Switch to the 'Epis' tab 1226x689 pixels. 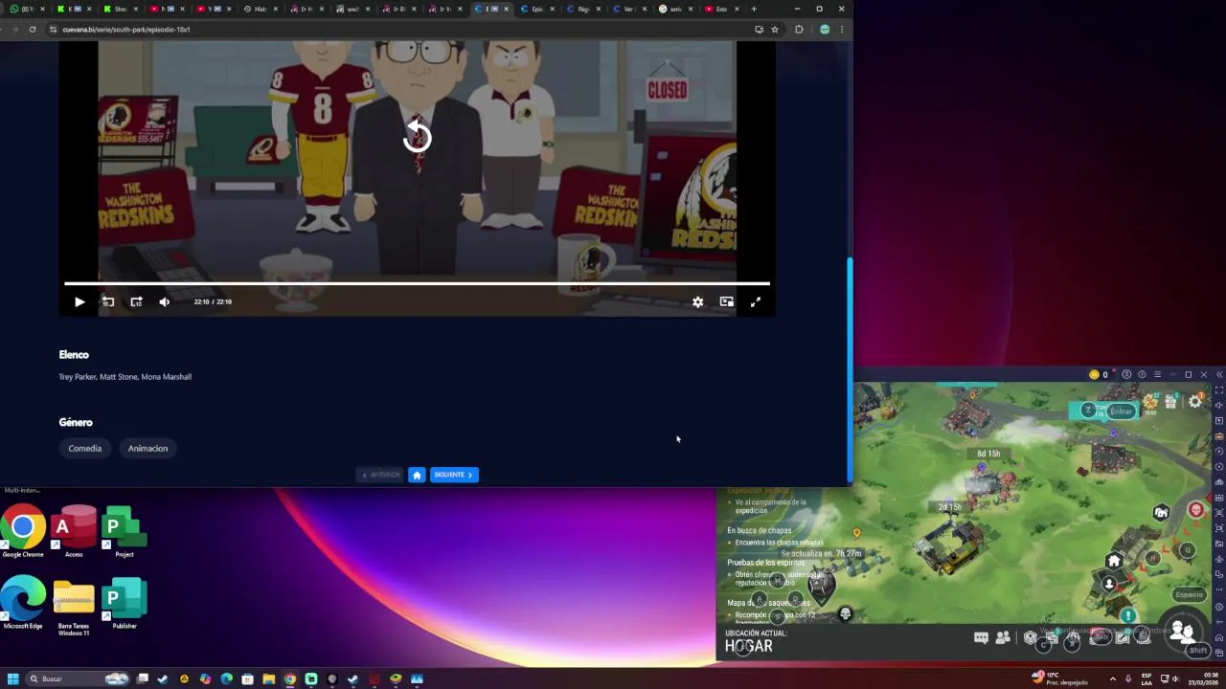click(536, 9)
